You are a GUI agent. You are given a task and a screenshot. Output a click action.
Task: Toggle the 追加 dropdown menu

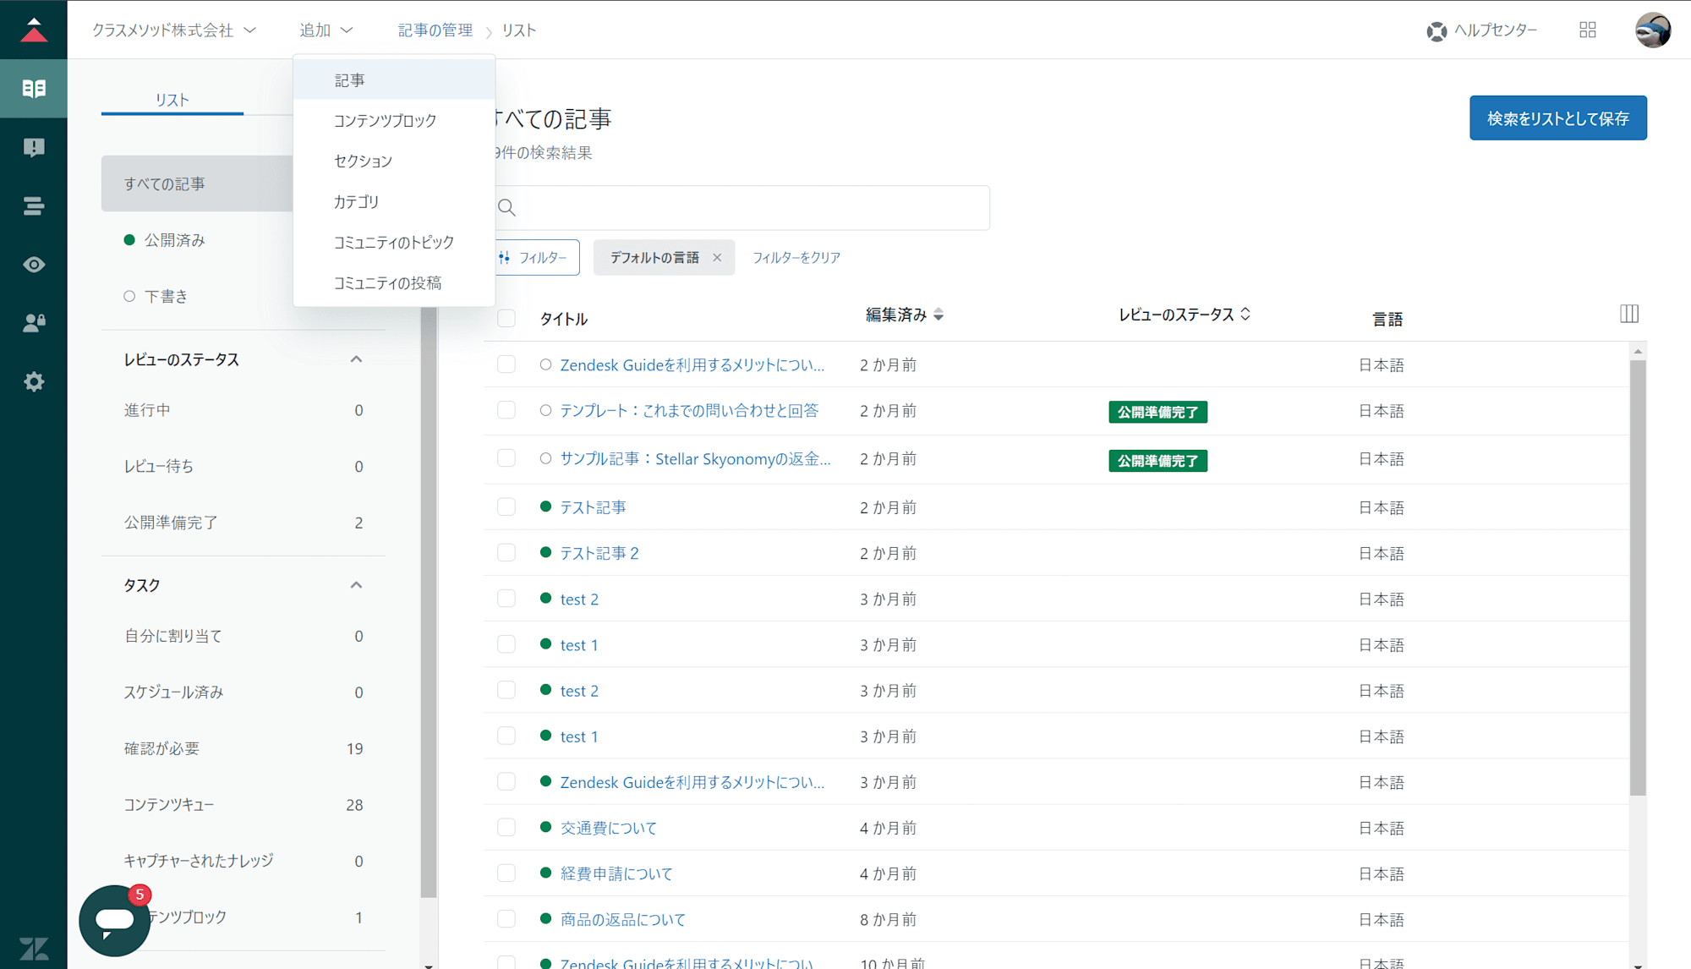tap(326, 30)
